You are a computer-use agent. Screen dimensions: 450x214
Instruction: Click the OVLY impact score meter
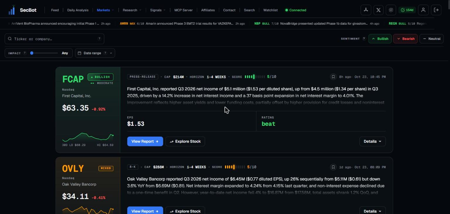[x=235, y=167]
